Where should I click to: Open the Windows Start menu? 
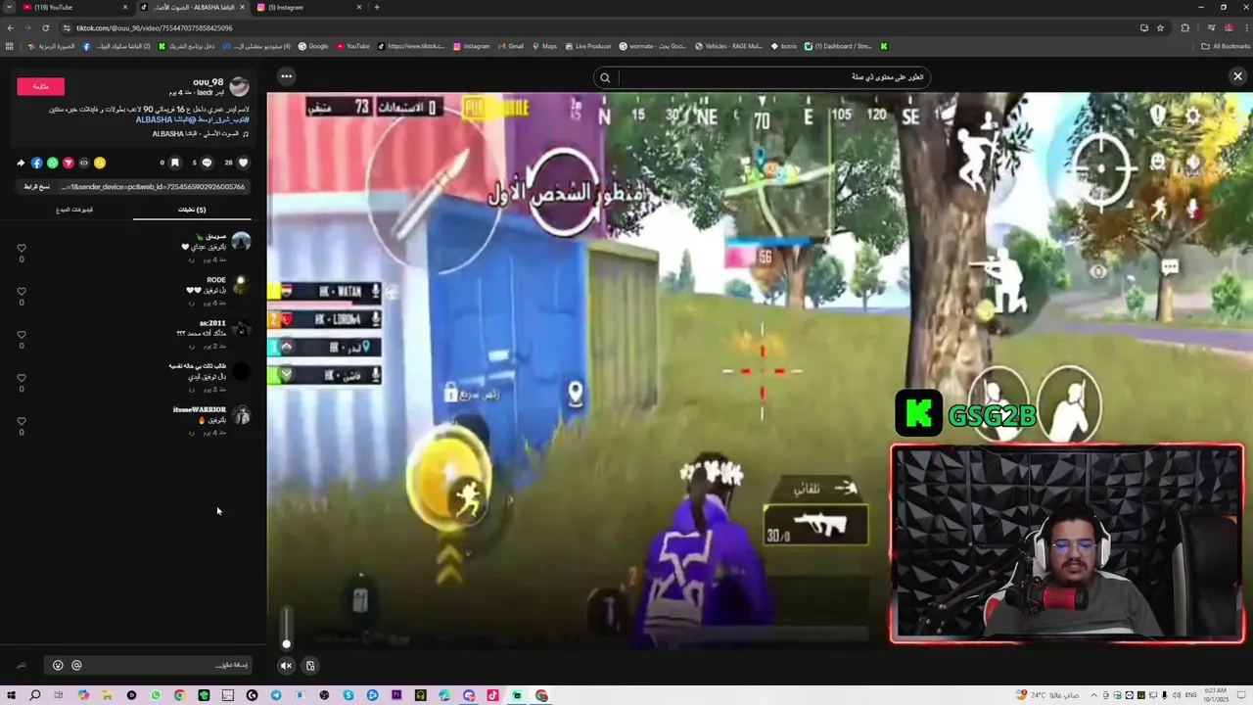[11, 695]
